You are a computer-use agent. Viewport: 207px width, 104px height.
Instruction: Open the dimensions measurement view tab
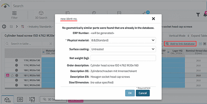[x=32, y=100]
